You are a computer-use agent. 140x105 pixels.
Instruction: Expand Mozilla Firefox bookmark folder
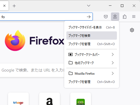92,73
